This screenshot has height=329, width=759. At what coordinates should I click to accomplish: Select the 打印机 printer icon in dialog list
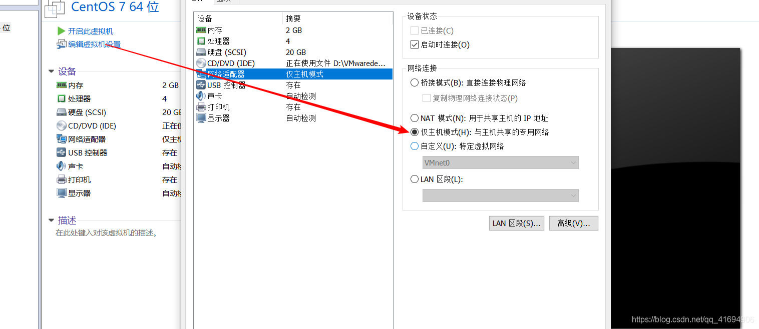coord(201,107)
